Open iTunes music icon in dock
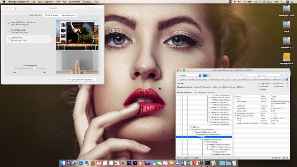 click(x=165, y=163)
